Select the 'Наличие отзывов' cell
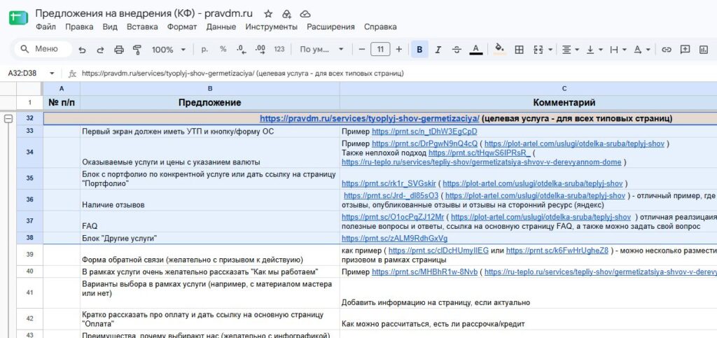 pyautogui.click(x=210, y=200)
